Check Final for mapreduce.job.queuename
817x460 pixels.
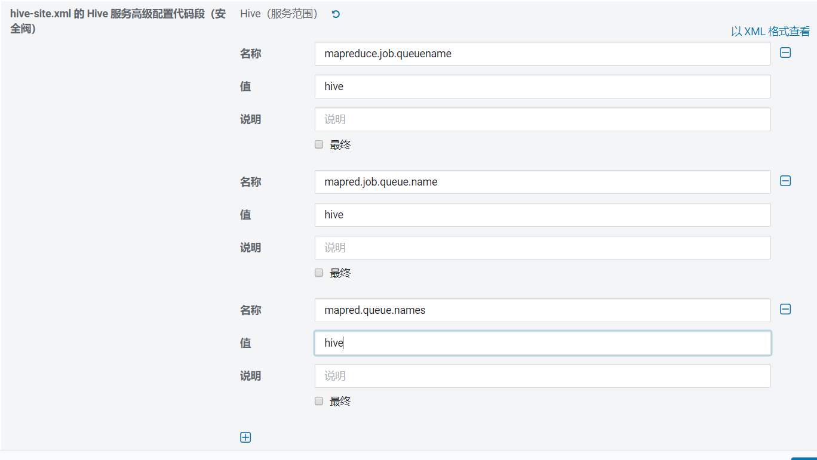click(319, 144)
